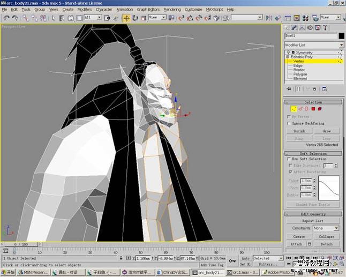Click the Attach button
Image resolution: width=346 pixels, height=277 pixels.
pos(296,244)
